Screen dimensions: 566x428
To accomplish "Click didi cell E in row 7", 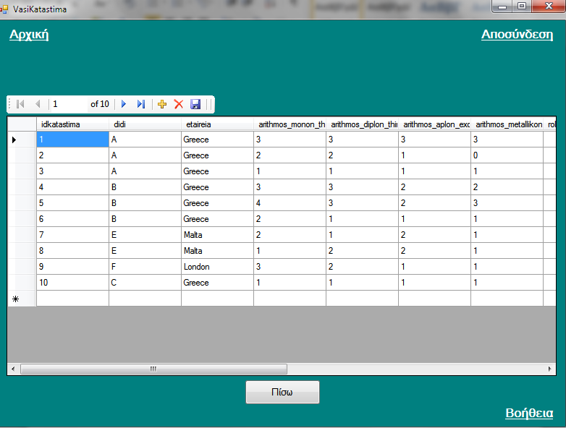I will (145, 235).
